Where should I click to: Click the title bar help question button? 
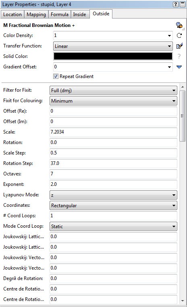point(176,4)
